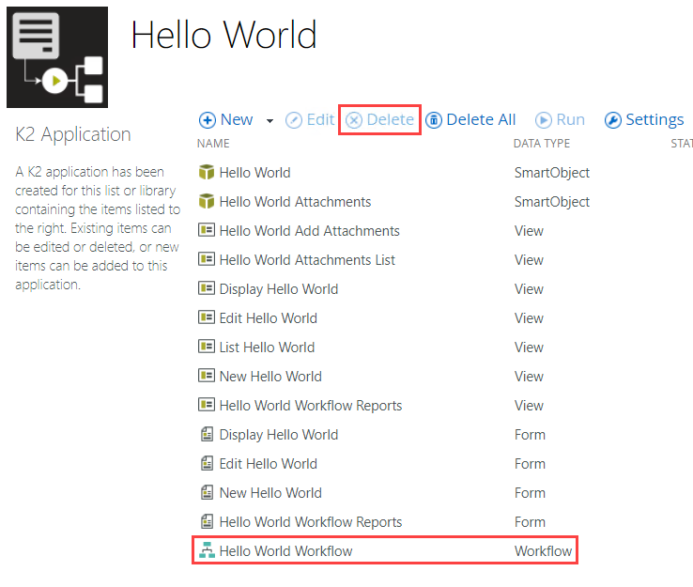Image resolution: width=693 pixels, height=587 pixels.
Task: Sort by the Data Type column header
Action: (542, 144)
